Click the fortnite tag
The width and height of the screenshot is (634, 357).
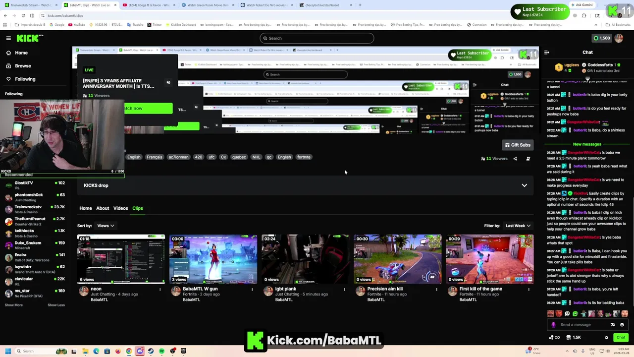click(x=304, y=157)
